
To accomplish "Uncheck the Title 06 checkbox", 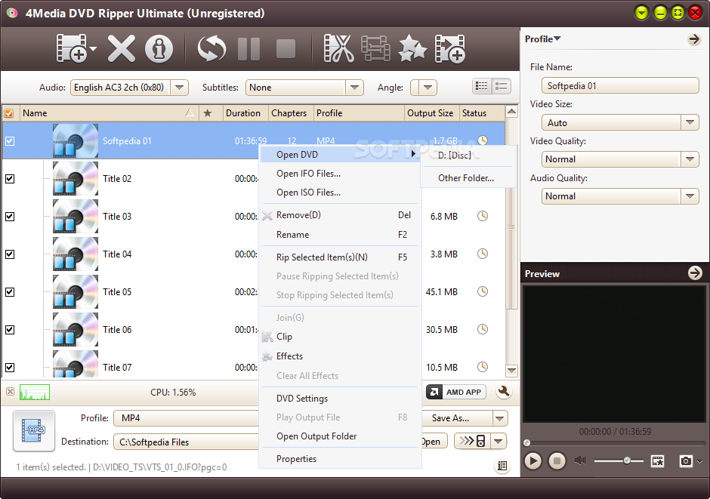I will pos(10,330).
